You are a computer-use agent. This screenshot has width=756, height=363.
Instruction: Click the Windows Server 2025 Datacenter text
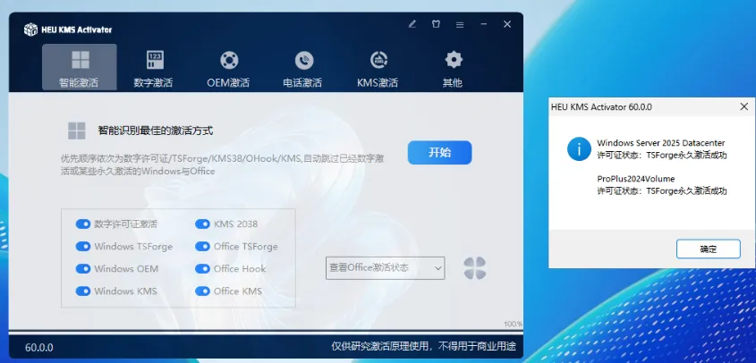click(661, 143)
